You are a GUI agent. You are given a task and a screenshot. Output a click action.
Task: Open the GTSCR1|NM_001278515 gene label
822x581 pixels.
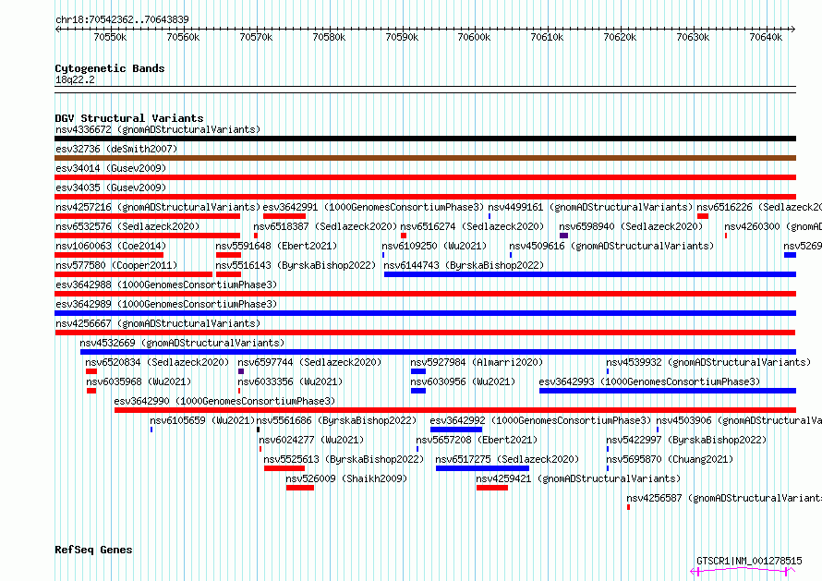pos(749,561)
